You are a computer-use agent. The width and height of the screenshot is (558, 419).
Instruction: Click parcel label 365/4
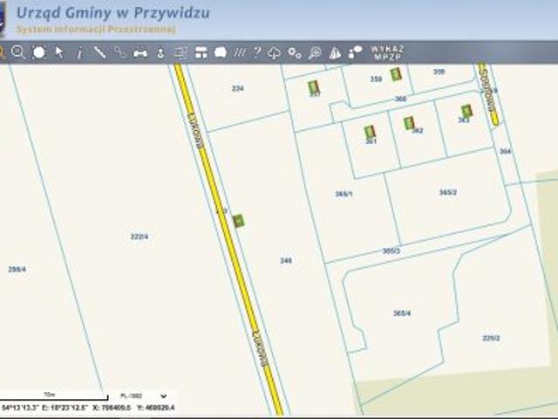coord(402,313)
